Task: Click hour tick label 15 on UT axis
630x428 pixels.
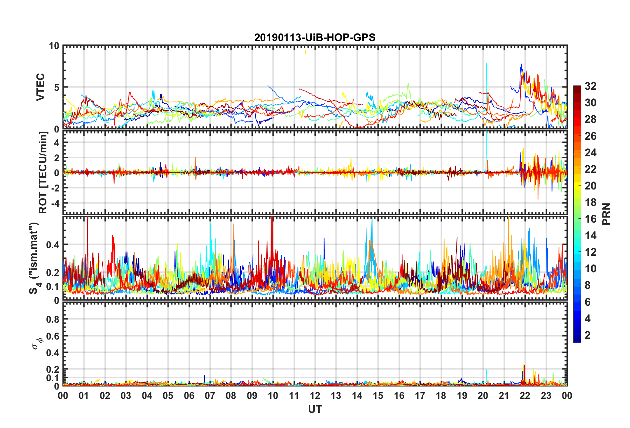Action: [378, 396]
